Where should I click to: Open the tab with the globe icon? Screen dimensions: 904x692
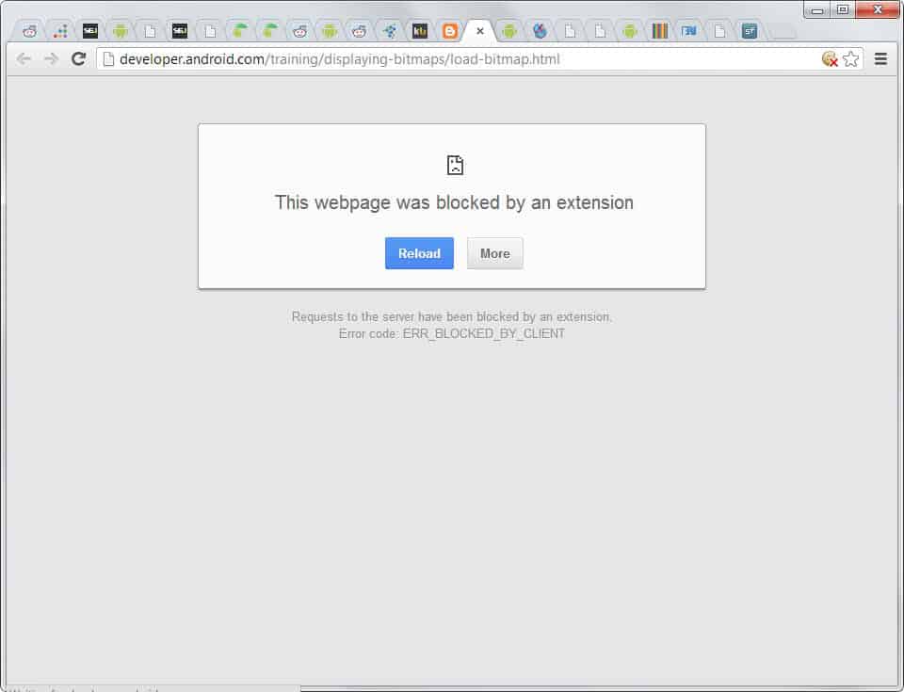[x=540, y=31]
